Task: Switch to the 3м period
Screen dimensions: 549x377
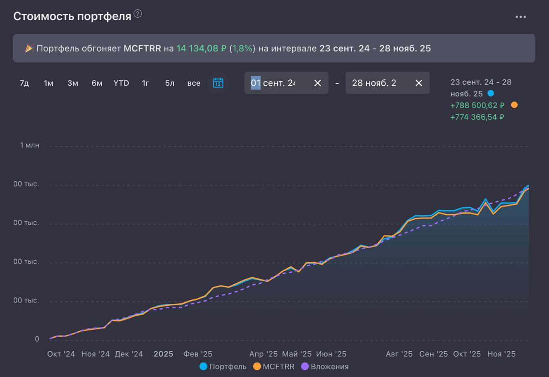Action: pyautogui.click(x=72, y=83)
